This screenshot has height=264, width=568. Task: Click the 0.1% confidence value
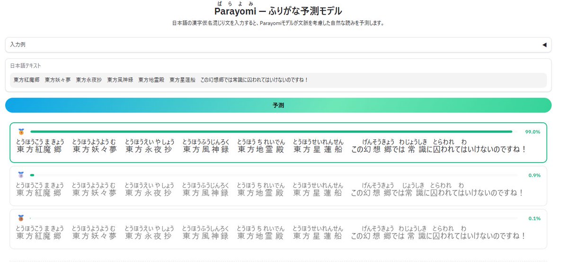point(534,218)
